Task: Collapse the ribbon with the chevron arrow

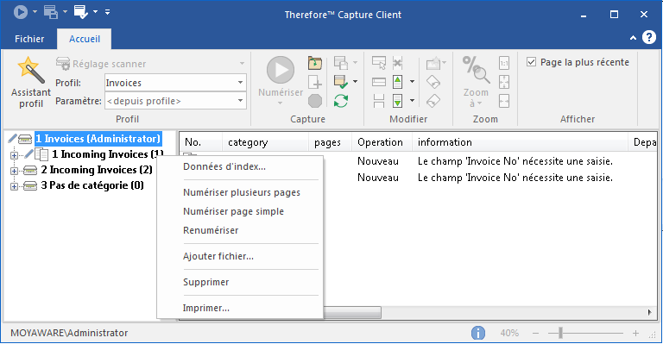Action: 633,38
